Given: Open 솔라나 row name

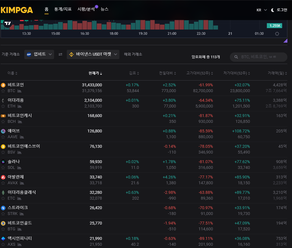Looking at the screenshot, I should pyautogui.click(x=14, y=162).
